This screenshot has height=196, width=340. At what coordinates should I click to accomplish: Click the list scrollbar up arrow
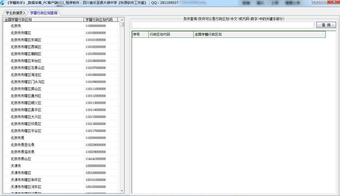(122, 20)
